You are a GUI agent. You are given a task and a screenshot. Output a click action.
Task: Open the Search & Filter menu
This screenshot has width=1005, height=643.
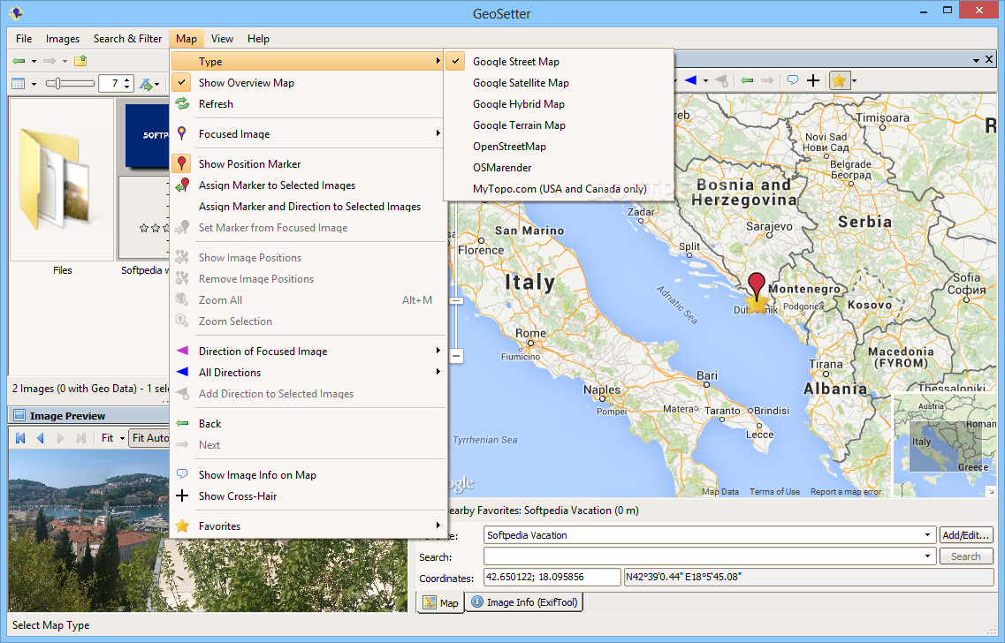pos(127,39)
